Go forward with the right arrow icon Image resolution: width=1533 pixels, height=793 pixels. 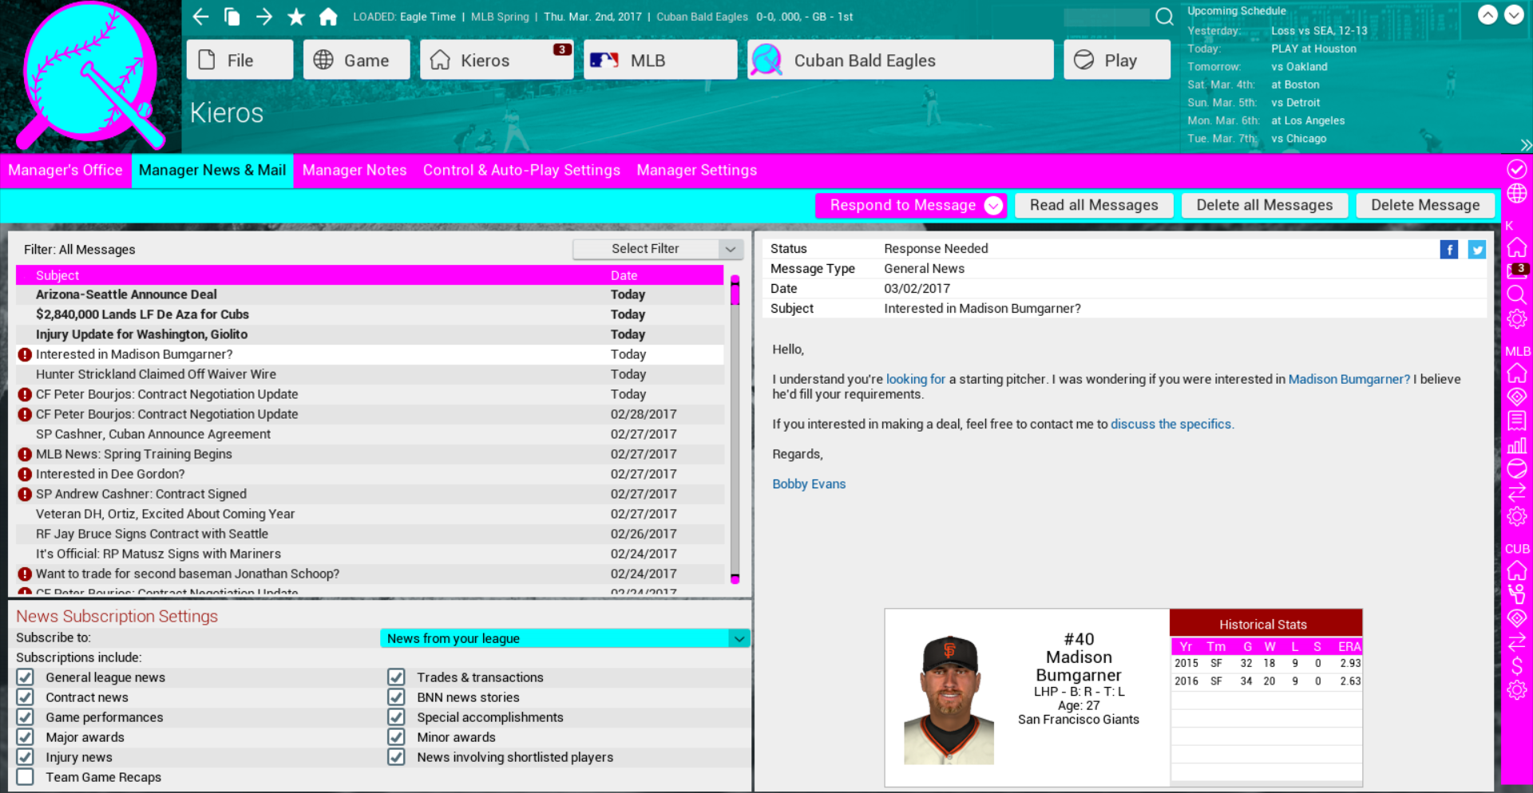pyautogui.click(x=264, y=17)
